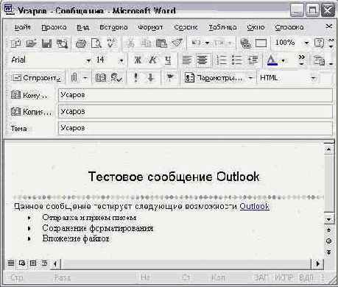Image resolution: width=338 pixels, height=287 pixels.
Task: Expand the undo history arrow
Action: click(208, 43)
